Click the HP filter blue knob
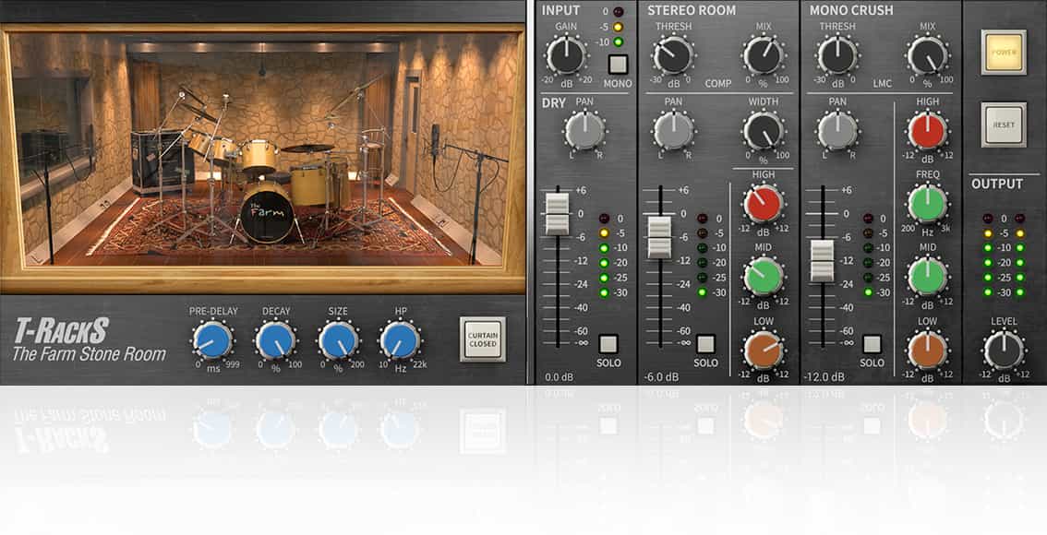This screenshot has width=1047, height=535. click(x=400, y=340)
